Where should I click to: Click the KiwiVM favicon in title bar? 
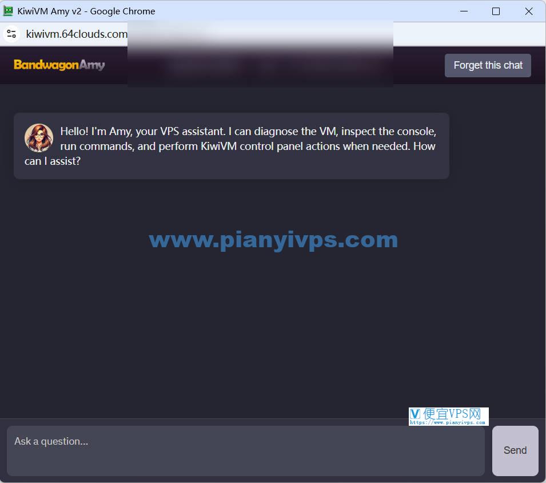click(x=8, y=11)
